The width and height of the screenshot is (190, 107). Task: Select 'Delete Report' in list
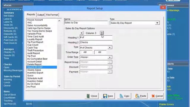34,64
